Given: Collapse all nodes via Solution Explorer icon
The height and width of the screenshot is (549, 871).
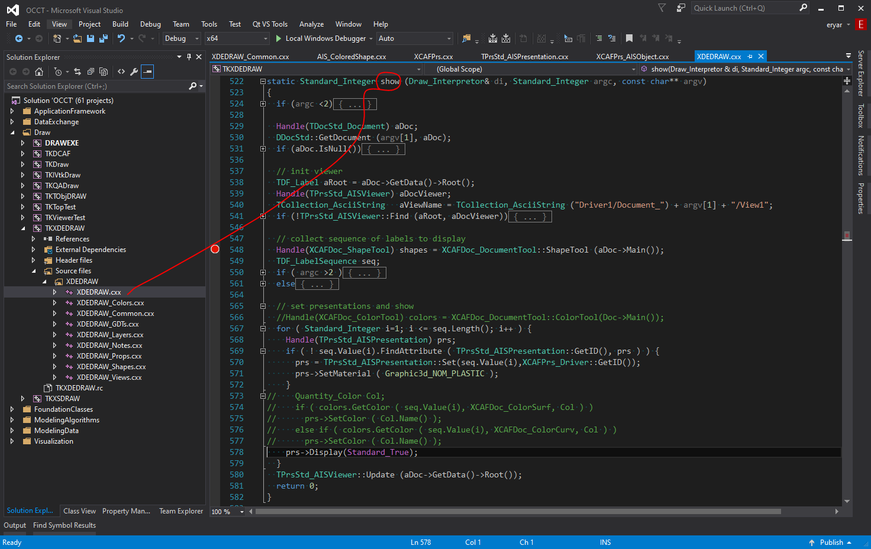Looking at the screenshot, I should tap(91, 72).
